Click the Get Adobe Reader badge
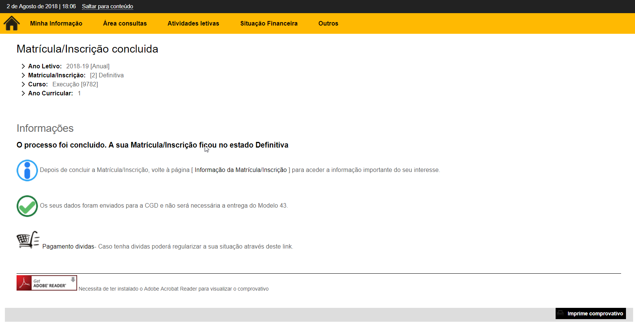This screenshot has height=324, width=635. point(47,283)
